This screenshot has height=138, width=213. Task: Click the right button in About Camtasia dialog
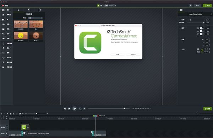[133, 54]
